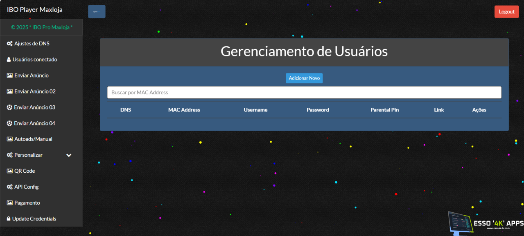Click the lock icon beside Update Credentials

click(x=9, y=219)
